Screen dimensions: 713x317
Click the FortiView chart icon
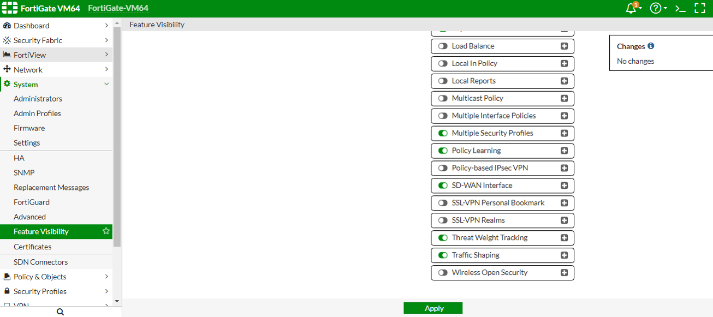(x=7, y=55)
